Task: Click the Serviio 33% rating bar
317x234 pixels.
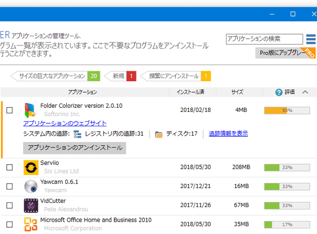Action: [287, 168]
